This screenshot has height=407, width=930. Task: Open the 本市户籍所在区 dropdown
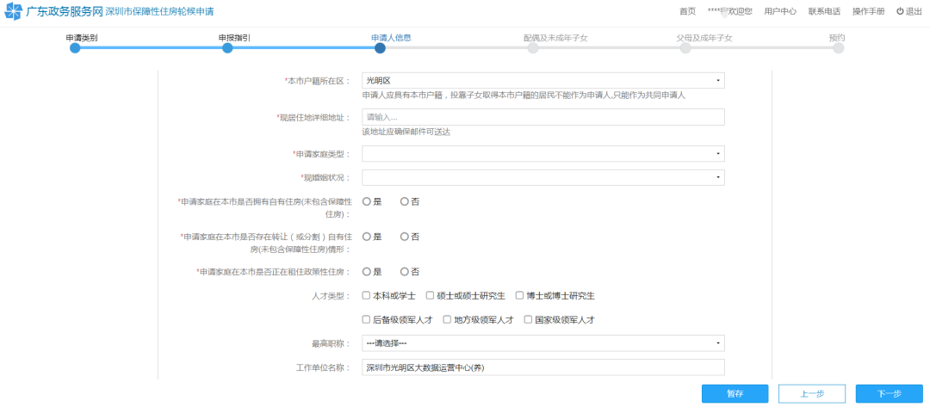pyautogui.click(x=542, y=81)
